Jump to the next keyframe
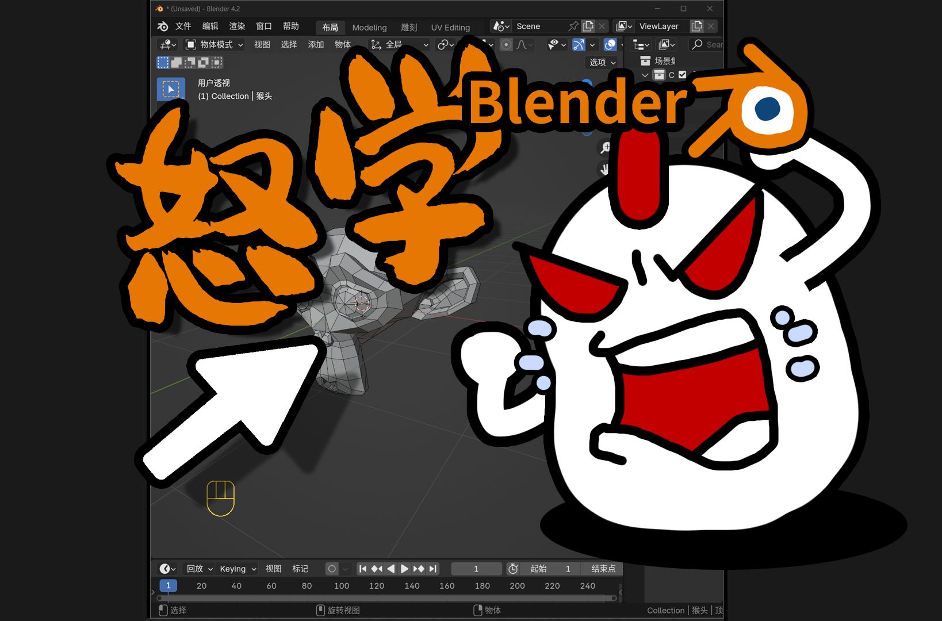Viewport: 942px width, 621px height. click(419, 569)
